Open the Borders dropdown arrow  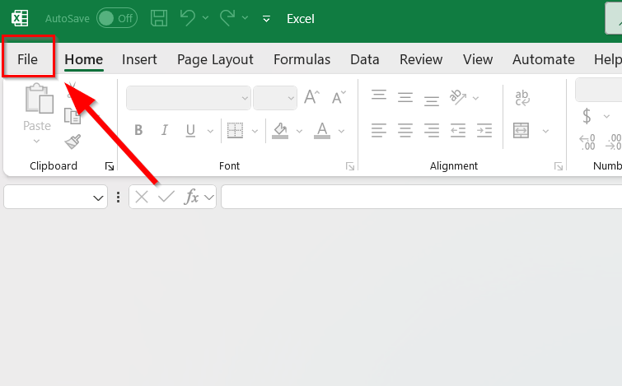(x=255, y=131)
